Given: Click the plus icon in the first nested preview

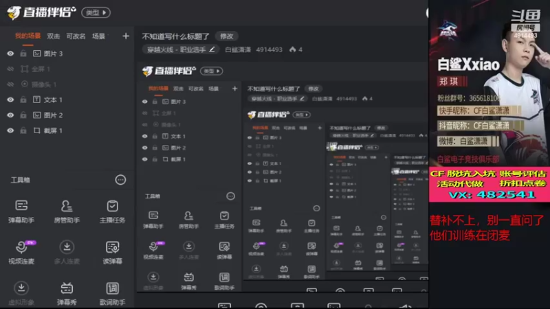Looking at the screenshot, I should 234,89.
